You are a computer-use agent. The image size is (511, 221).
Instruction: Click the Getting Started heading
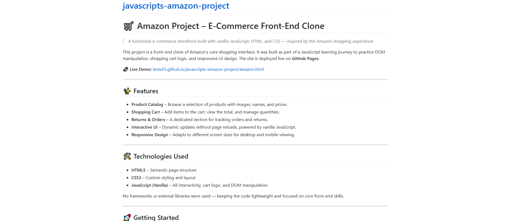(x=156, y=217)
